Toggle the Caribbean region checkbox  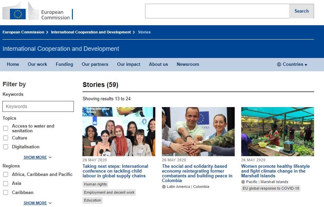(5, 192)
